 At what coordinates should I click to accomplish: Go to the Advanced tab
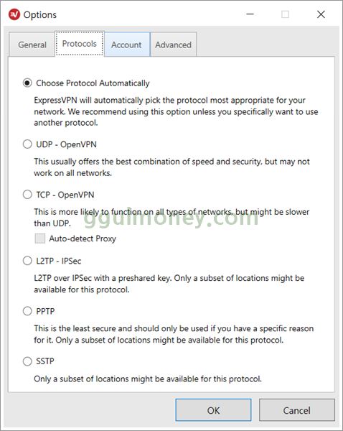coord(173,45)
